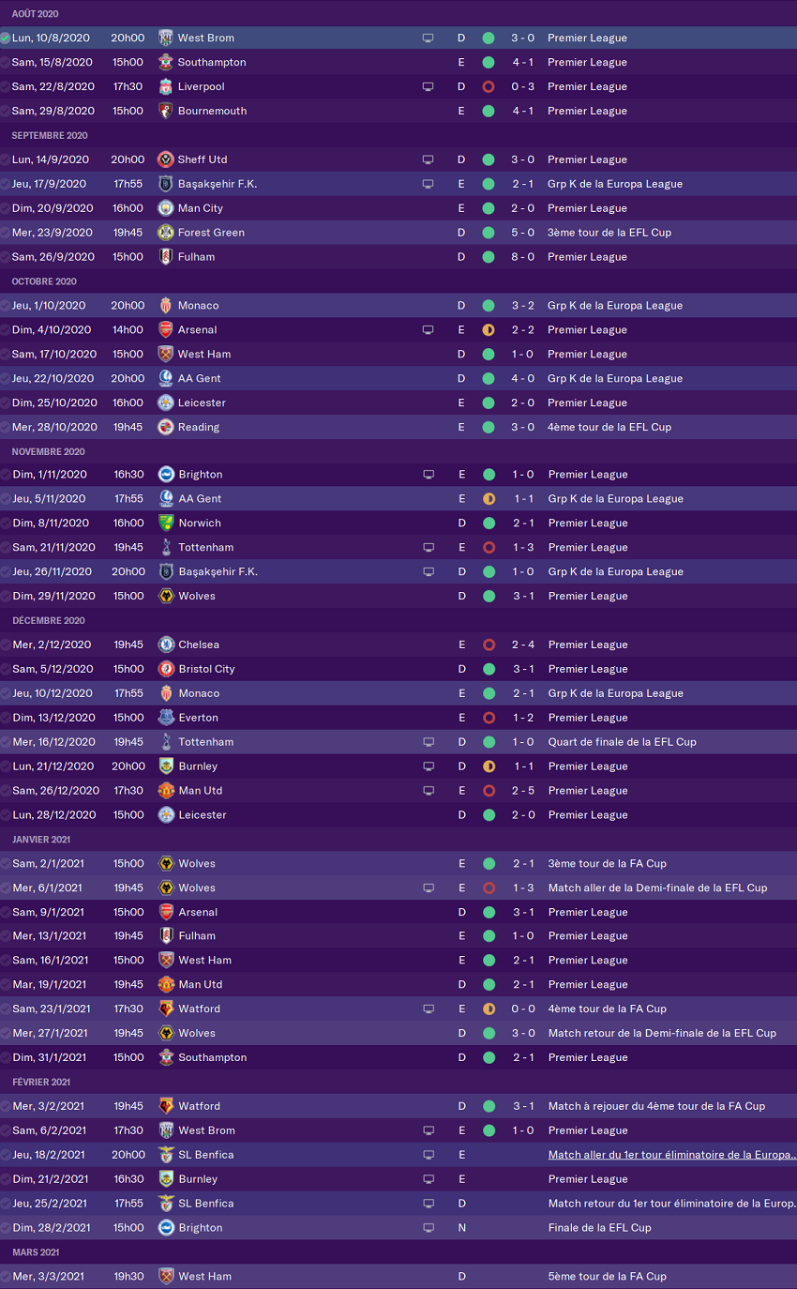Click the Everton club crest

[x=166, y=718]
